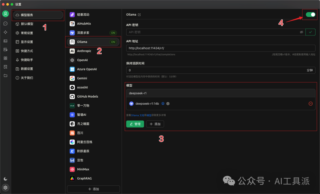Remove deepseek-r1:14b with the red minus icon

(x=311, y=104)
